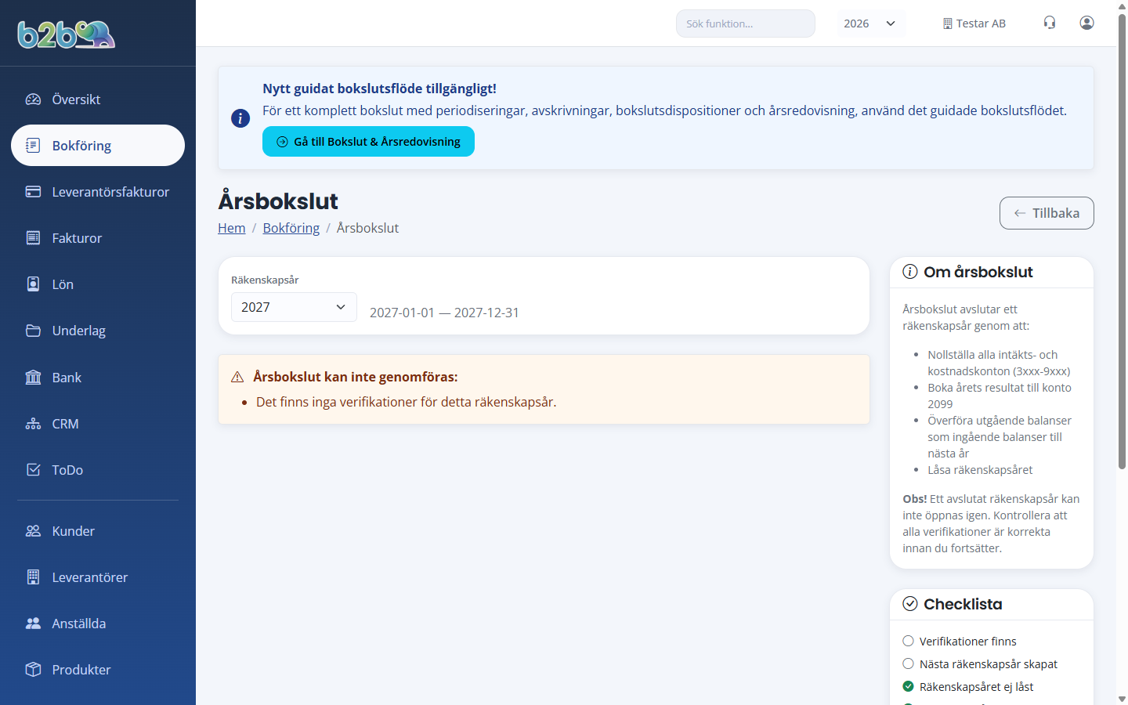Click the blue info circle icon in banner
Viewport: 1128px width, 705px height.
click(x=240, y=118)
